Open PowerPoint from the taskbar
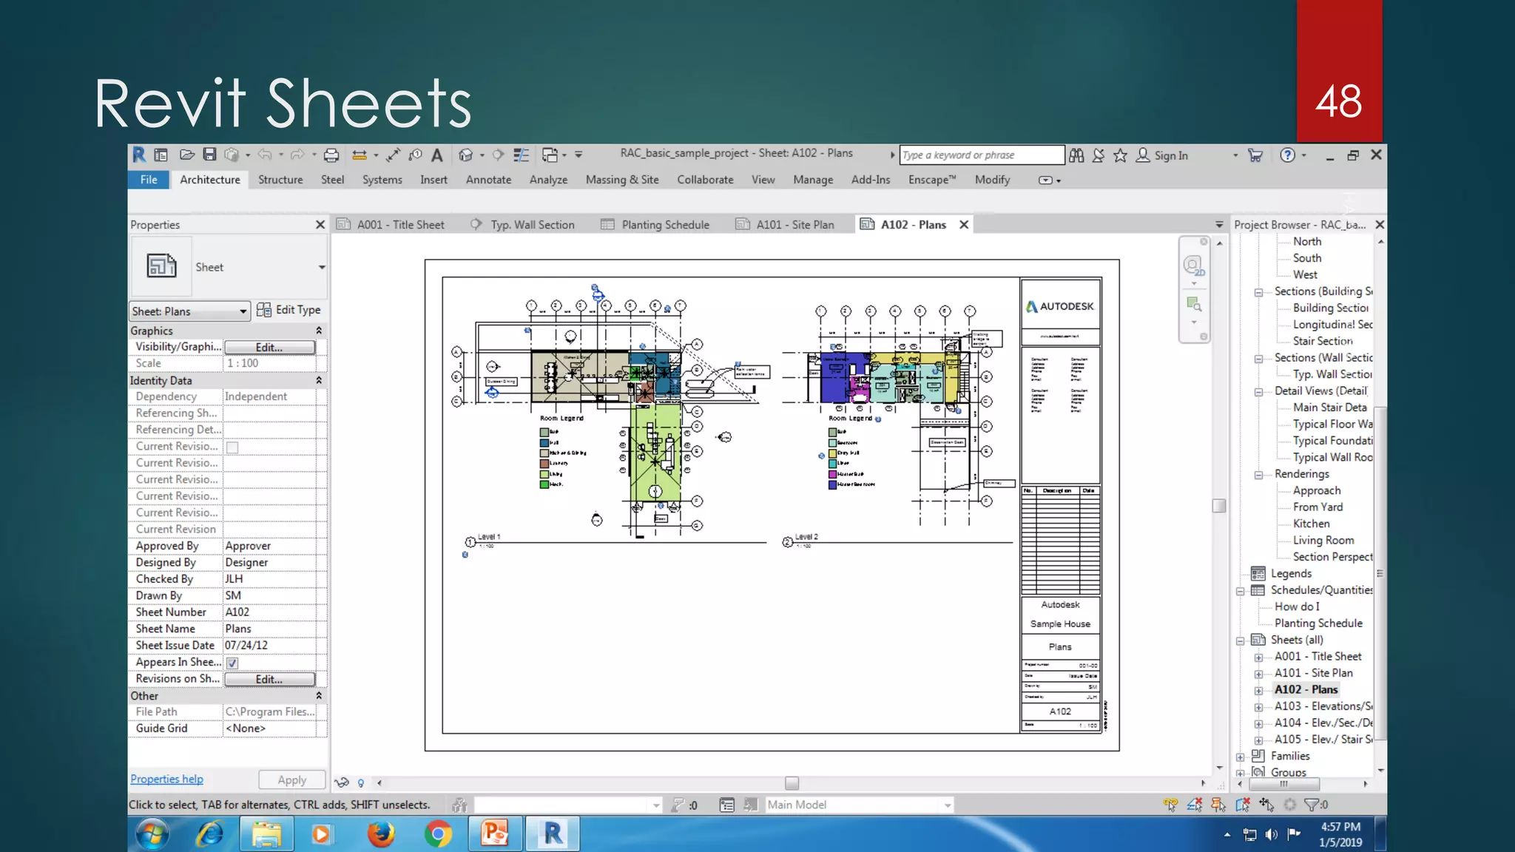Viewport: 1515px width, 852px height. tap(495, 834)
